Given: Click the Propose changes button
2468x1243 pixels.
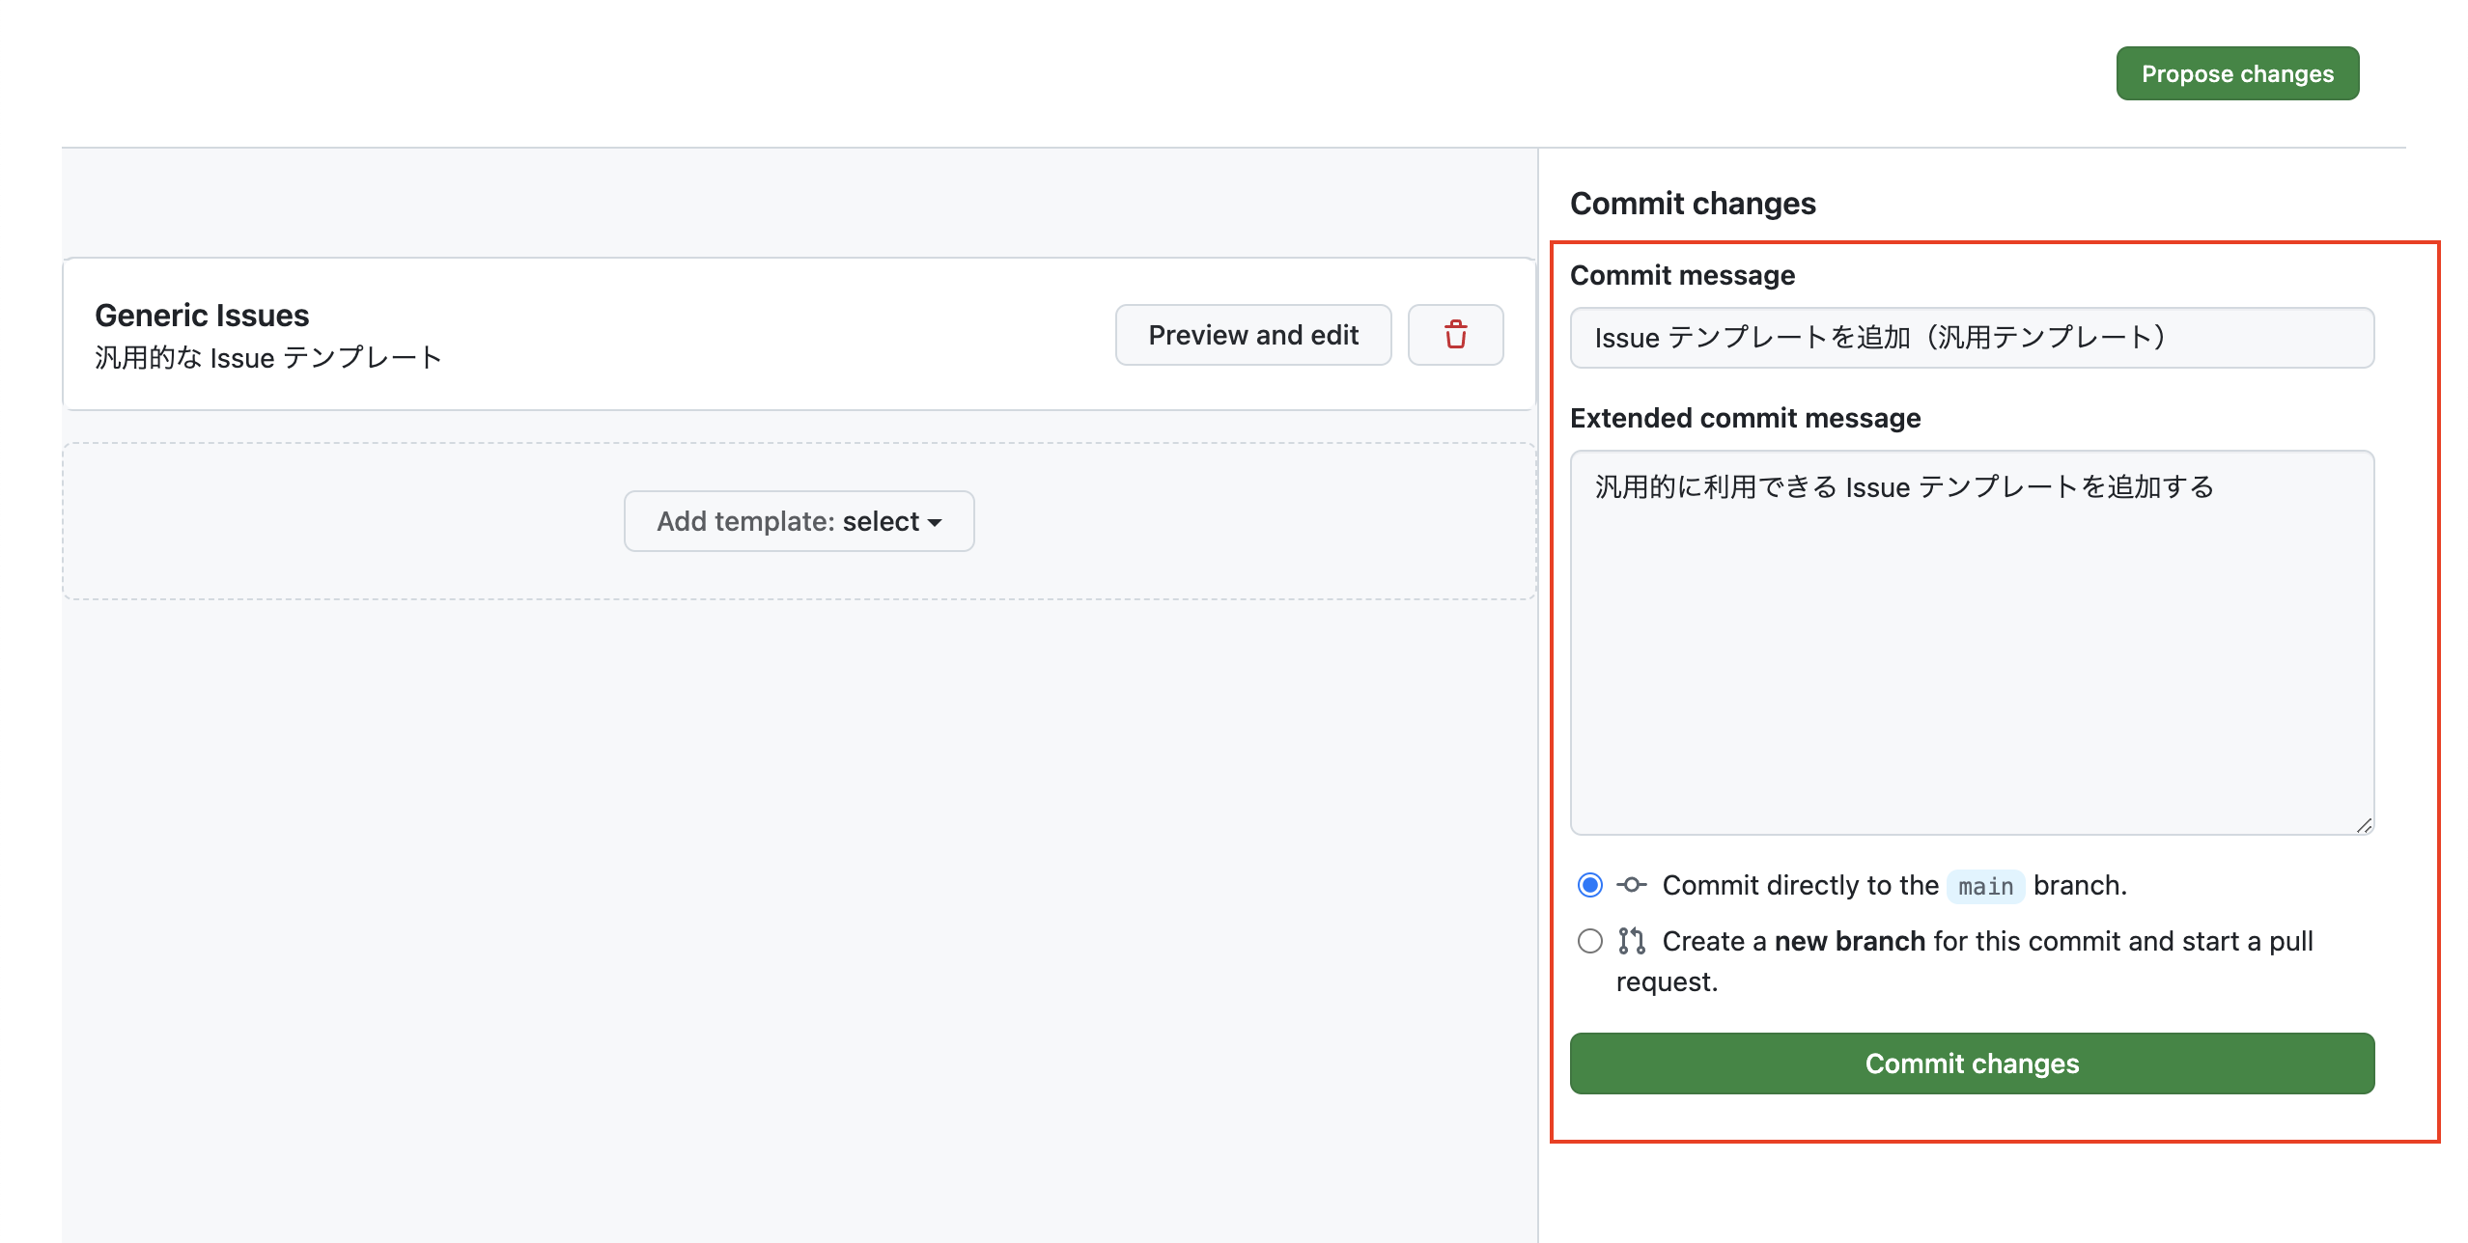Looking at the screenshot, I should 2236,72.
